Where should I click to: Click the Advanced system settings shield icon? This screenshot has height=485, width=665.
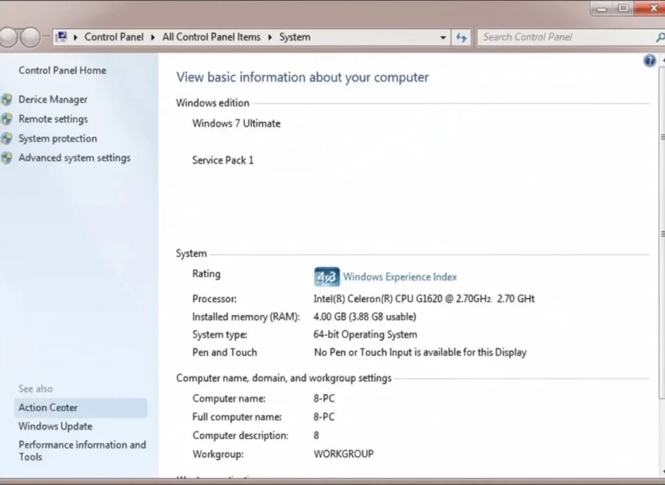point(6,158)
